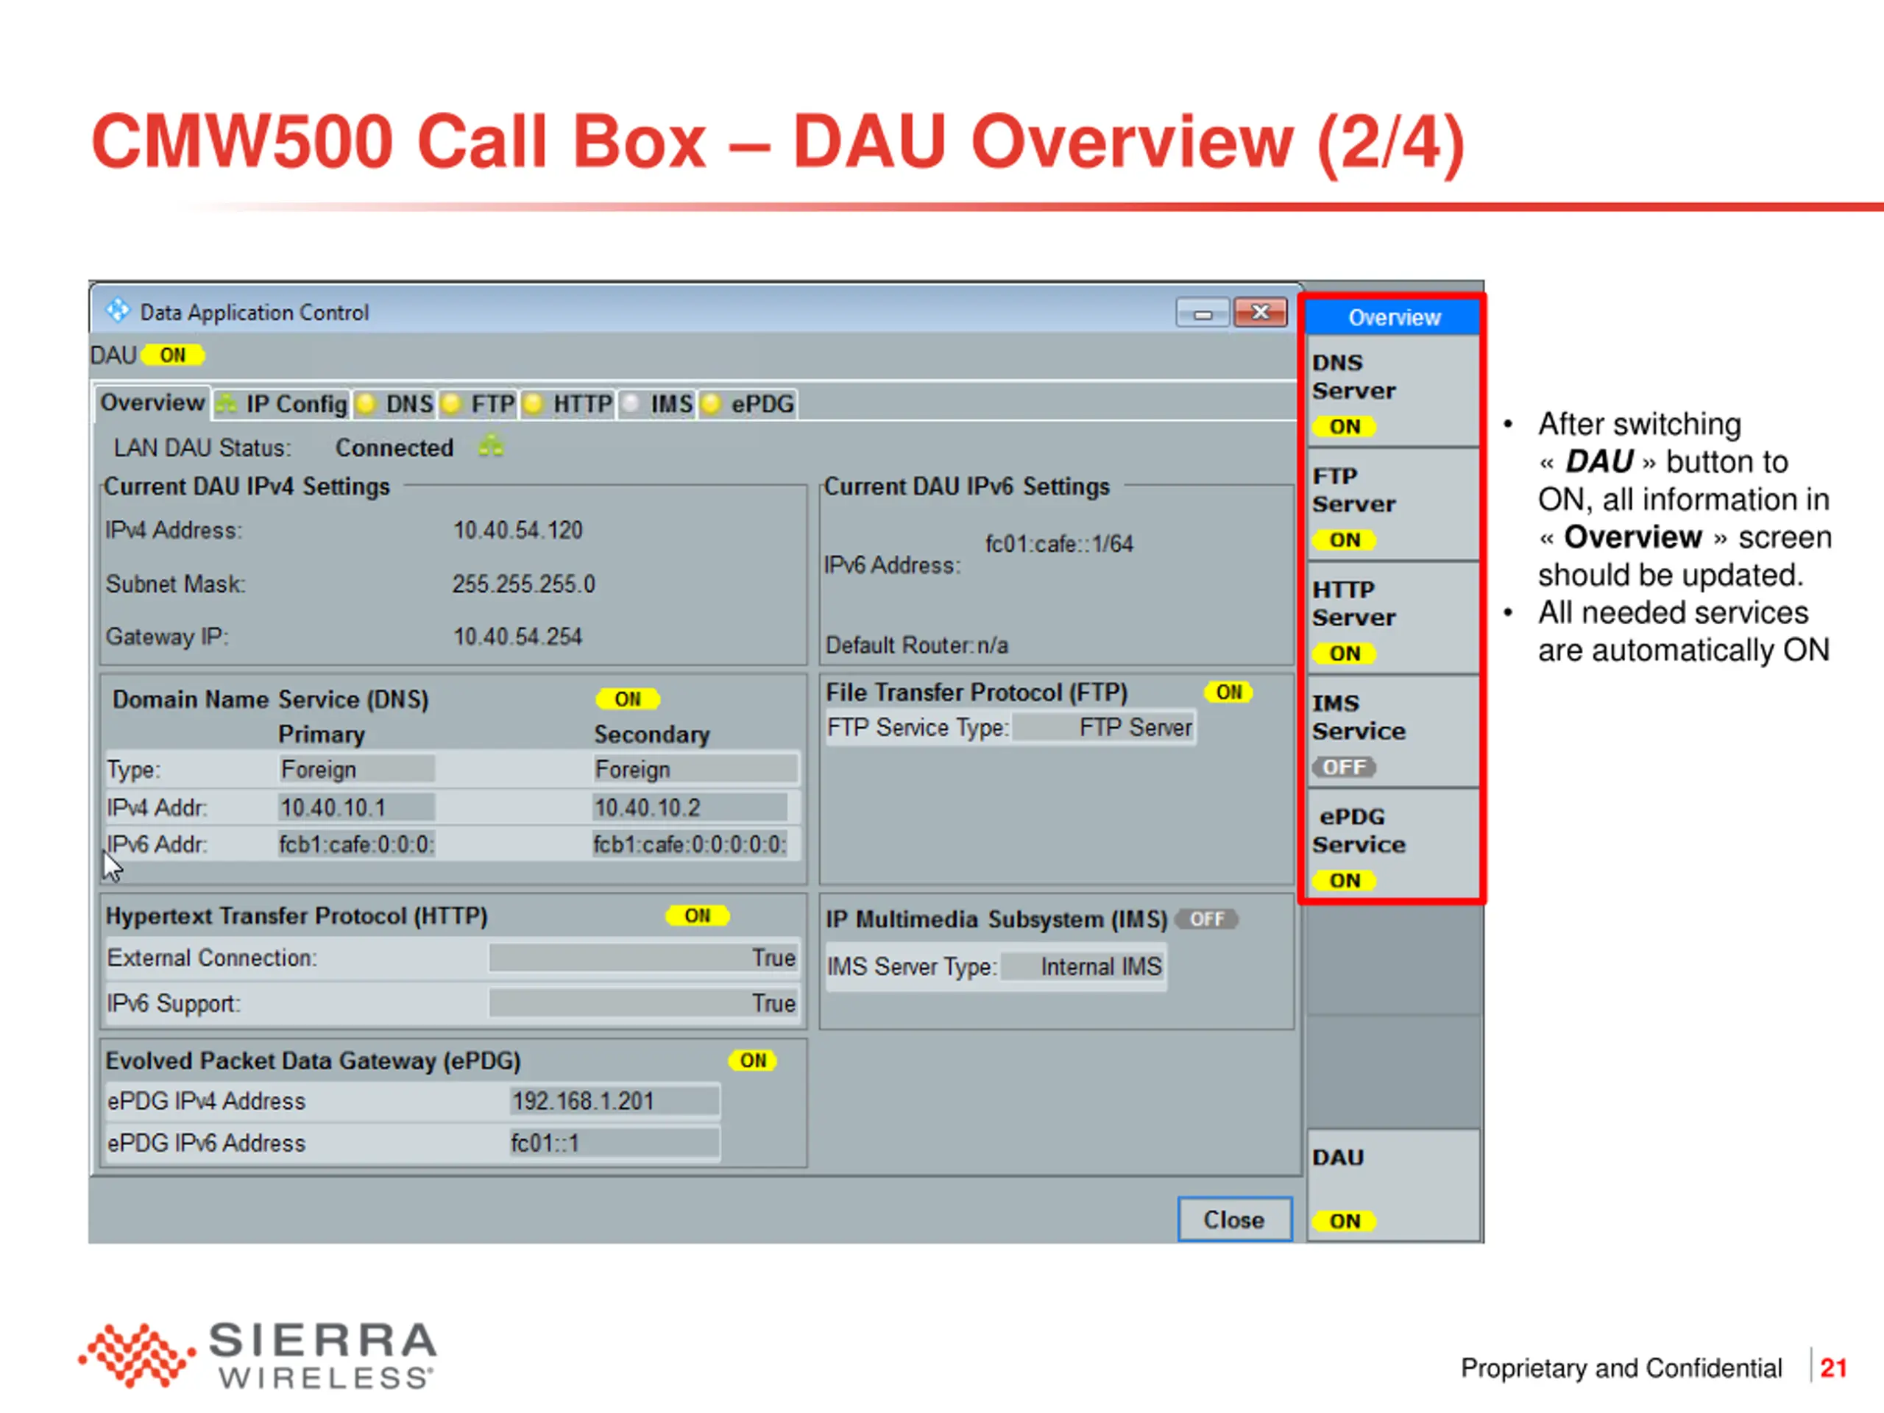Toggle HTTP Server ON softkey in sidebar
Screen dimensions: 1884x1413
(x=1393, y=618)
